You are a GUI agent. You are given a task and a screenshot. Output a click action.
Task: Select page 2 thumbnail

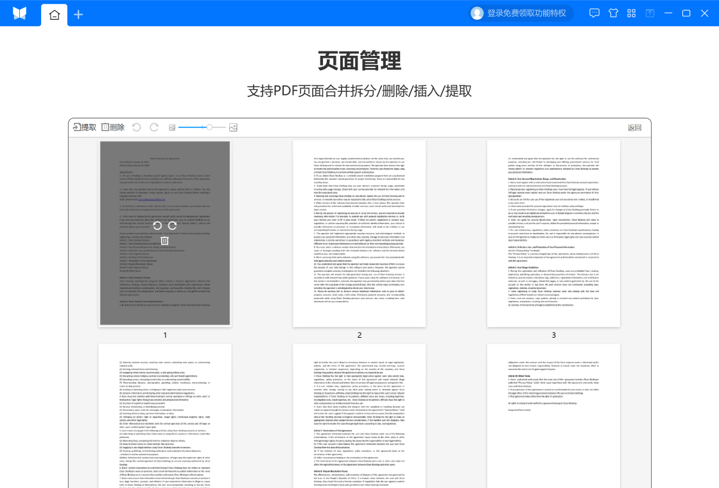[359, 234]
